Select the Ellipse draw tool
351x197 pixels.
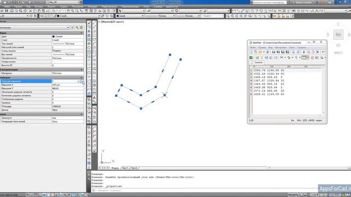(x=94, y=60)
